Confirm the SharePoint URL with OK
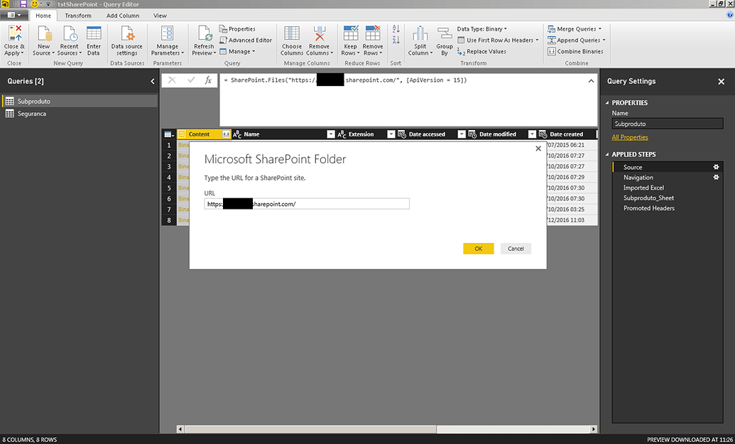The image size is (735, 444). click(479, 249)
